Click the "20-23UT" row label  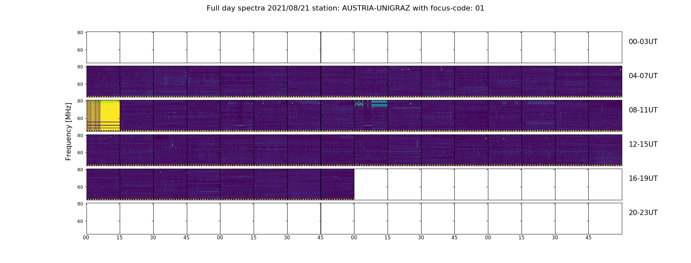point(643,213)
